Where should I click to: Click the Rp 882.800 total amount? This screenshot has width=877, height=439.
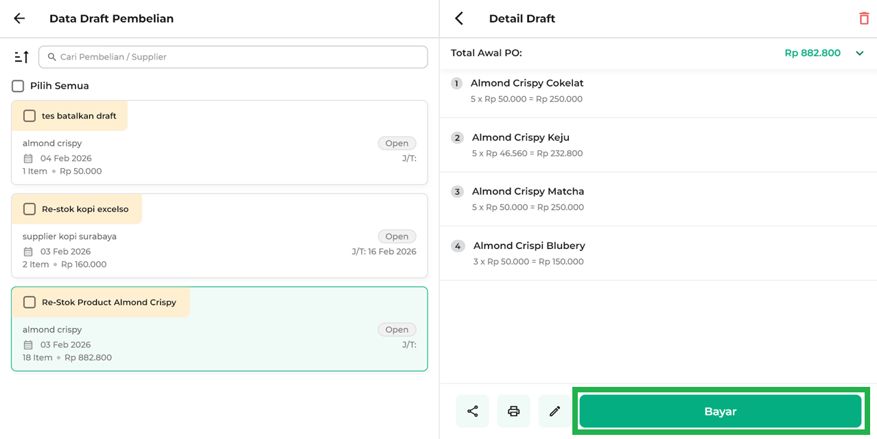[x=812, y=54]
